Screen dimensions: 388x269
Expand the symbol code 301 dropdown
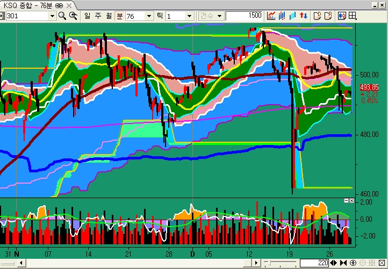click(x=52, y=16)
